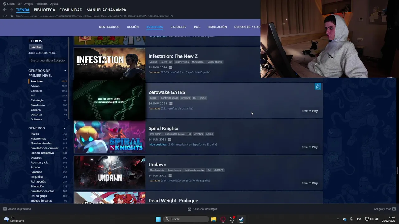Open the SIMULACIÓN genre tab
This screenshot has width=399, height=224.
217,27
